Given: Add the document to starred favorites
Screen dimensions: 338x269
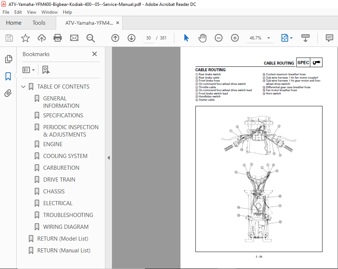Looking at the screenshot, I should [x=25, y=38].
